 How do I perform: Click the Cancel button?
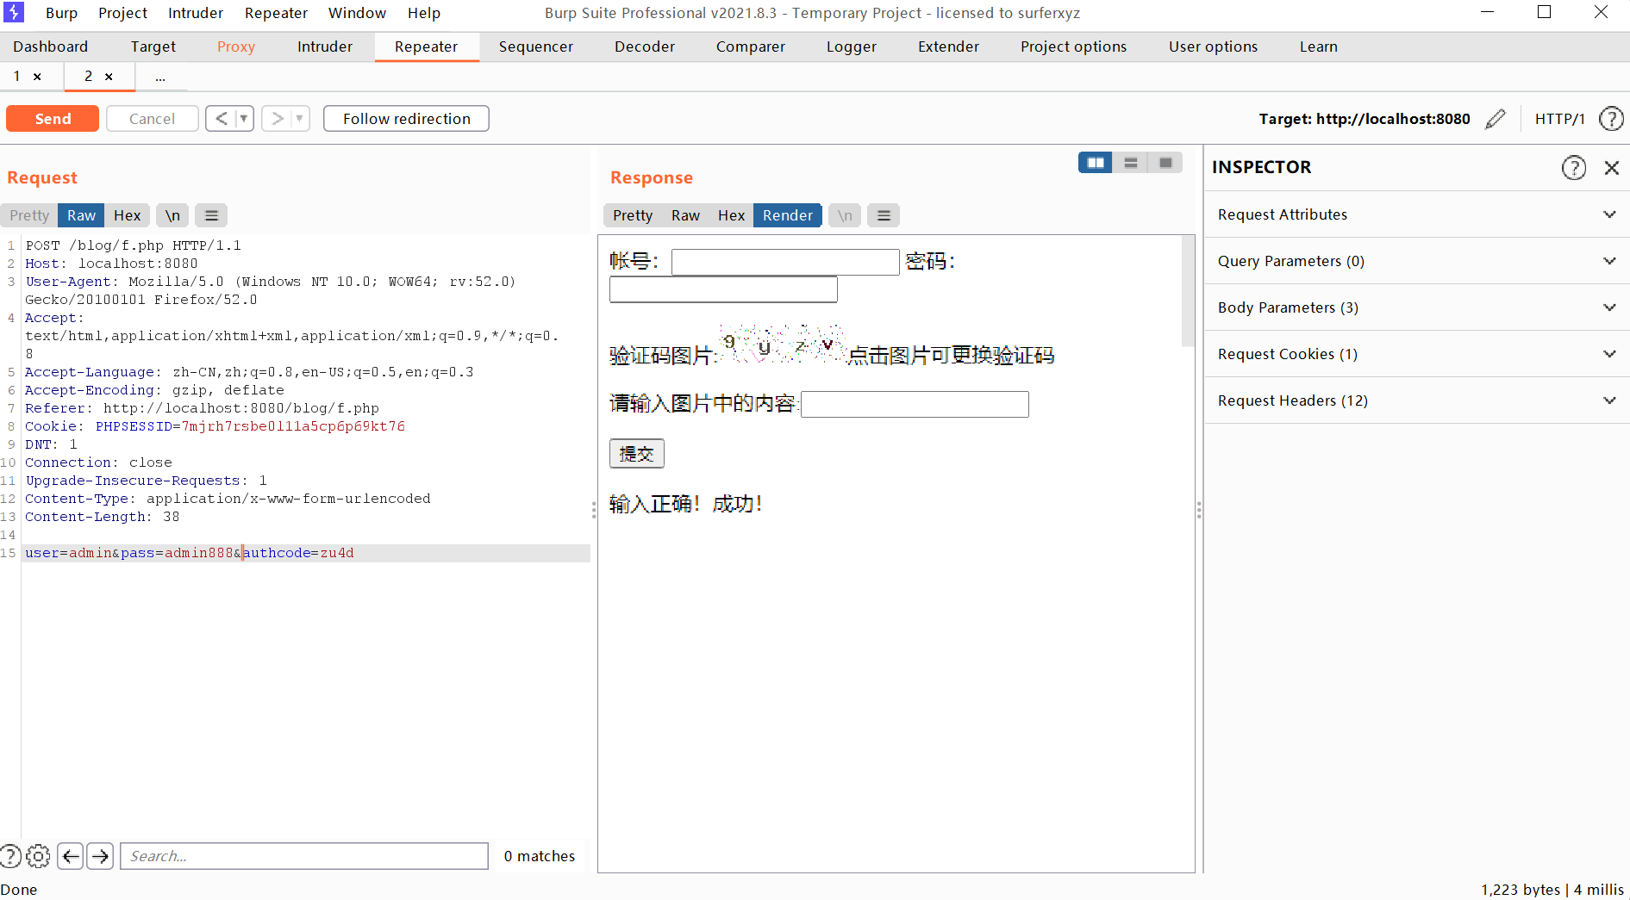click(x=152, y=119)
